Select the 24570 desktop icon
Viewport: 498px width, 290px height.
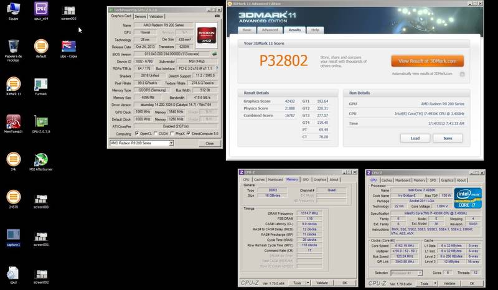tap(13, 199)
